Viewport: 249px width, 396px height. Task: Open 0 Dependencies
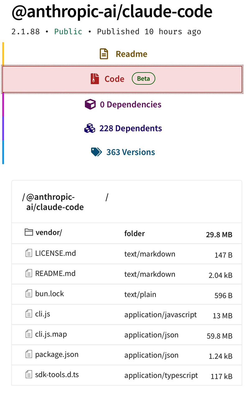[x=130, y=104]
